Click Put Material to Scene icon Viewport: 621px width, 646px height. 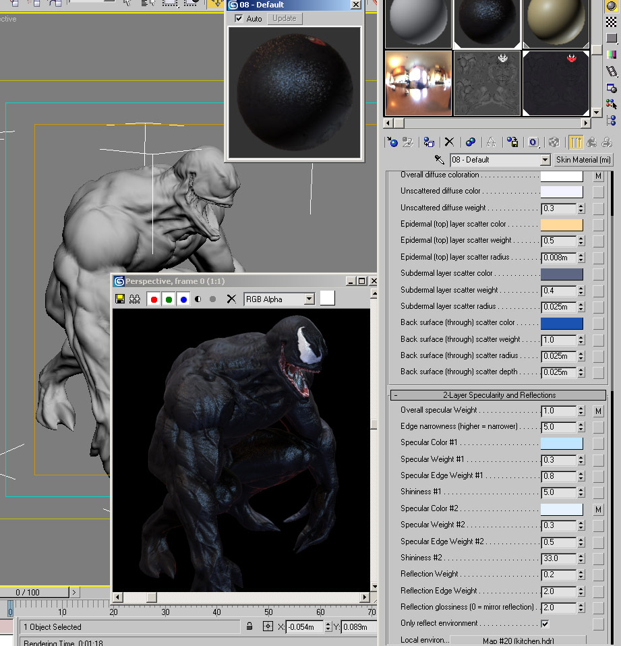point(408,142)
